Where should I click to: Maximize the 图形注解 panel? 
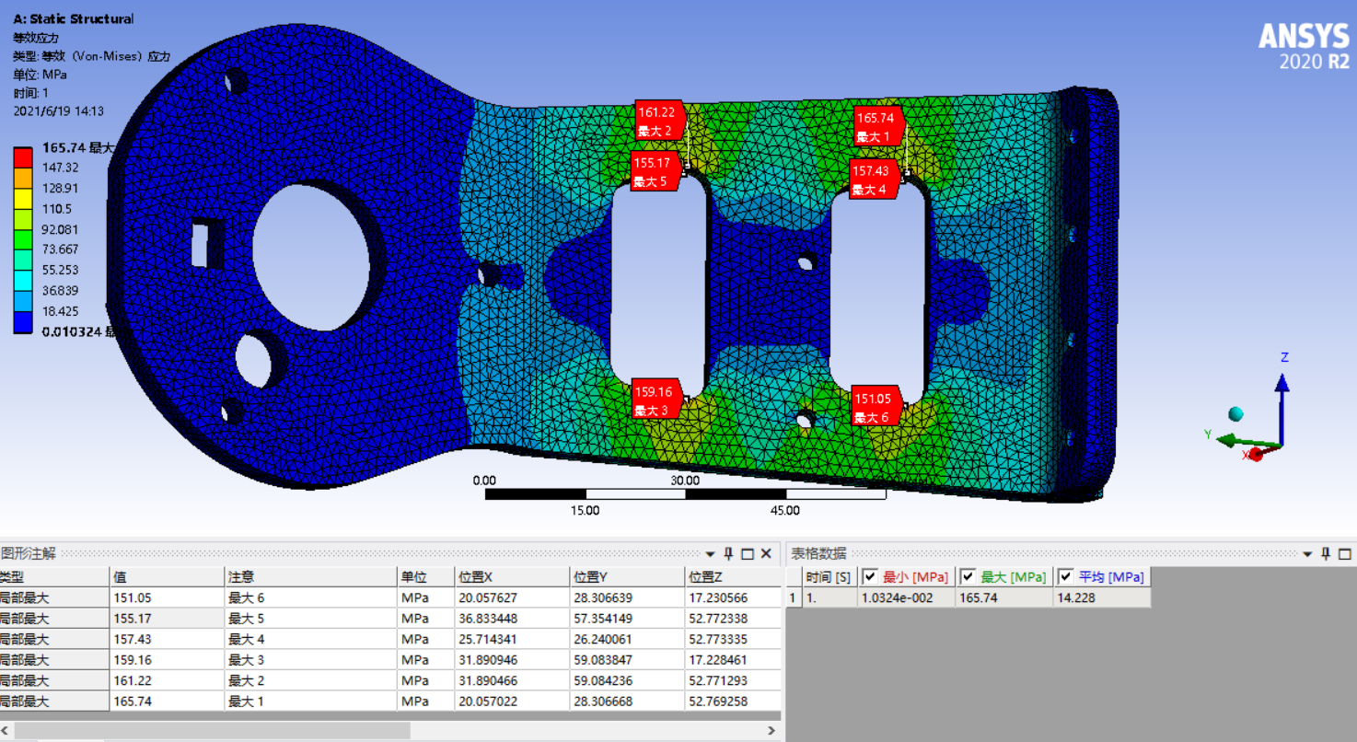pos(748,553)
